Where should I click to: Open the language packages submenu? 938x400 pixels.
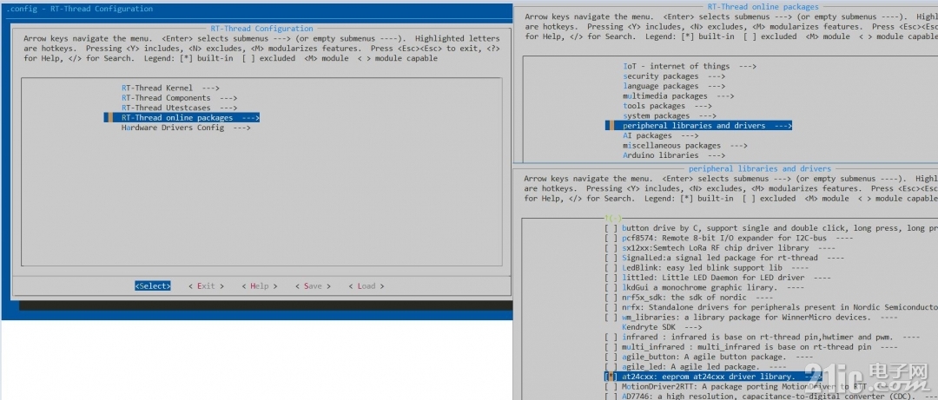click(674, 86)
